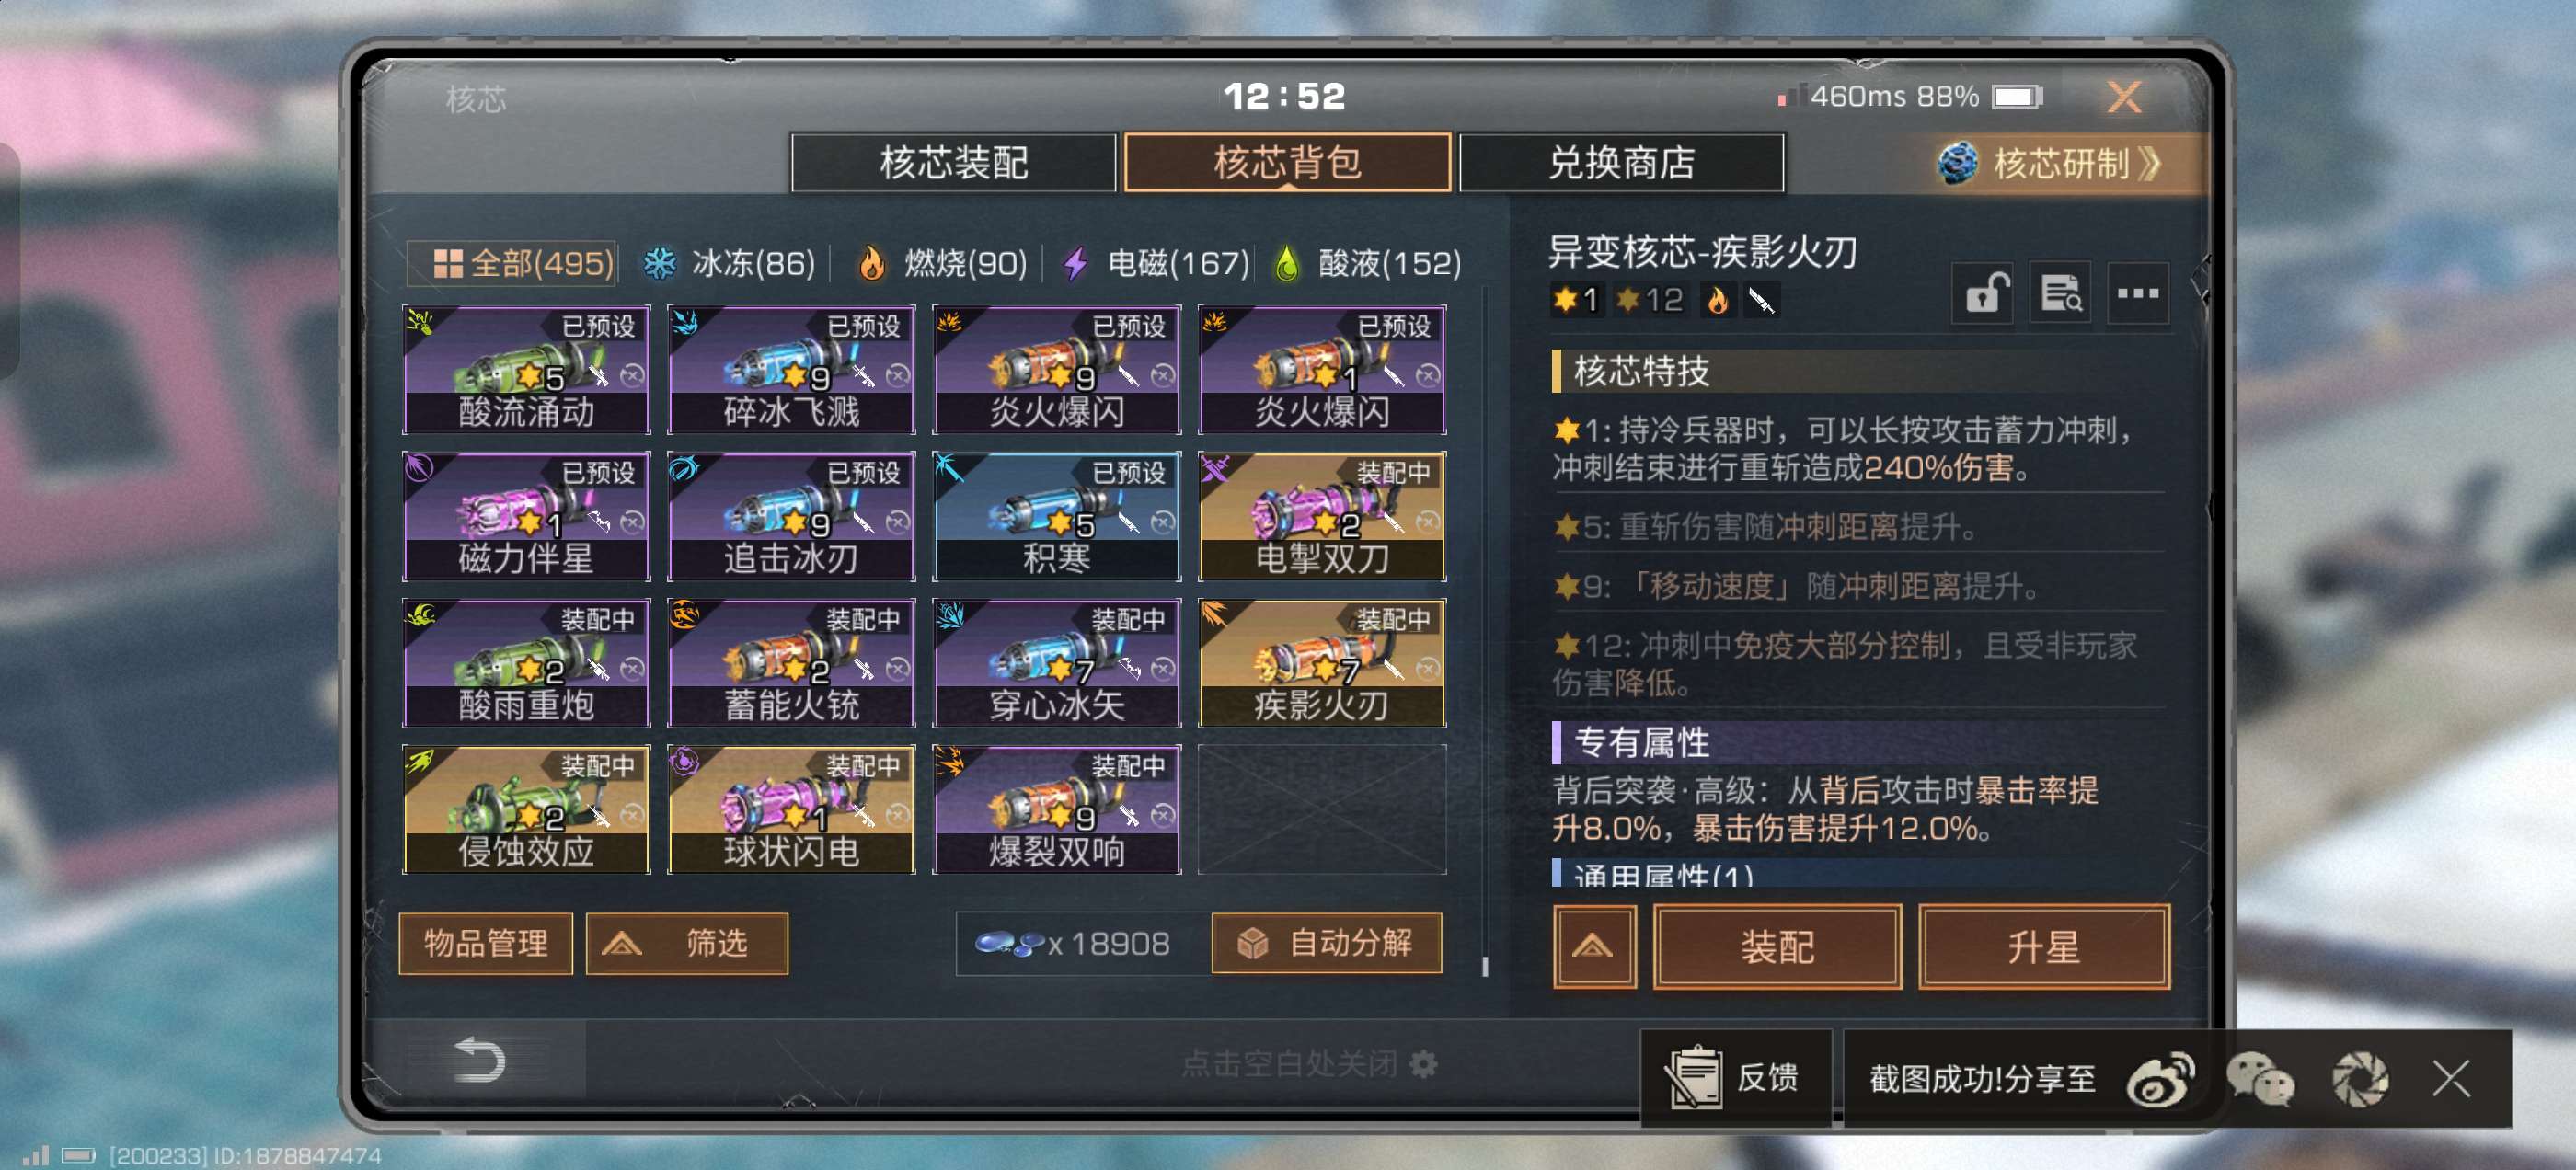Image resolution: width=2576 pixels, height=1170 pixels.
Task: Filter cores by 燃烧(90)
Action: click(942, 264)
